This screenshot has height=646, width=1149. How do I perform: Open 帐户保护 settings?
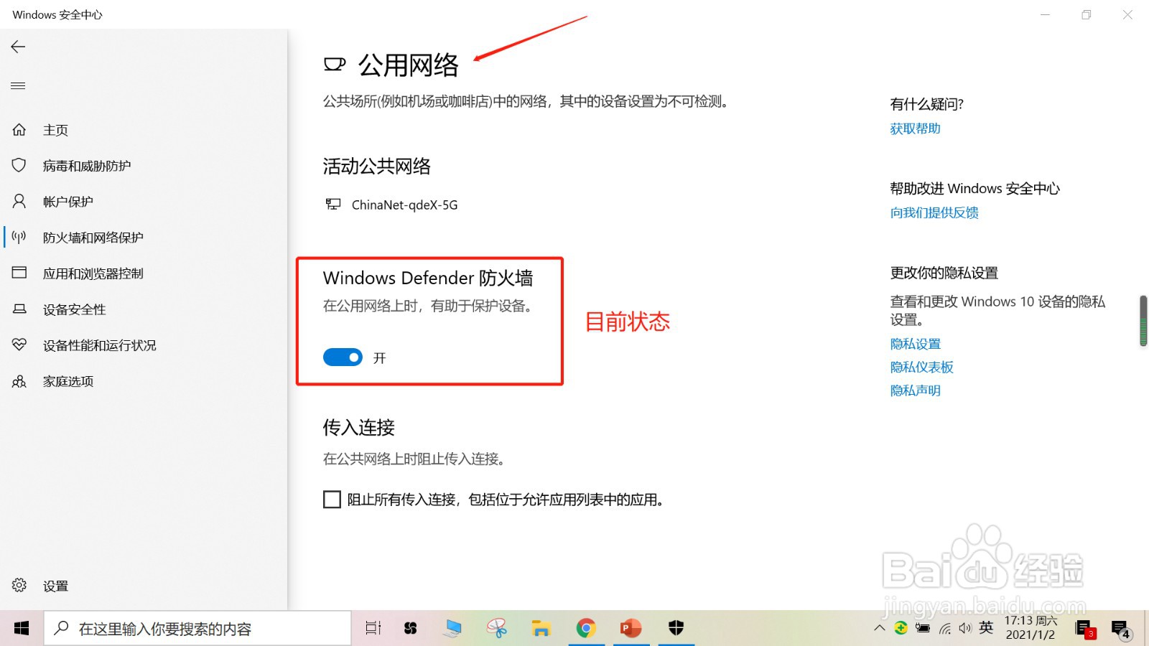click(x=69, y=201)
